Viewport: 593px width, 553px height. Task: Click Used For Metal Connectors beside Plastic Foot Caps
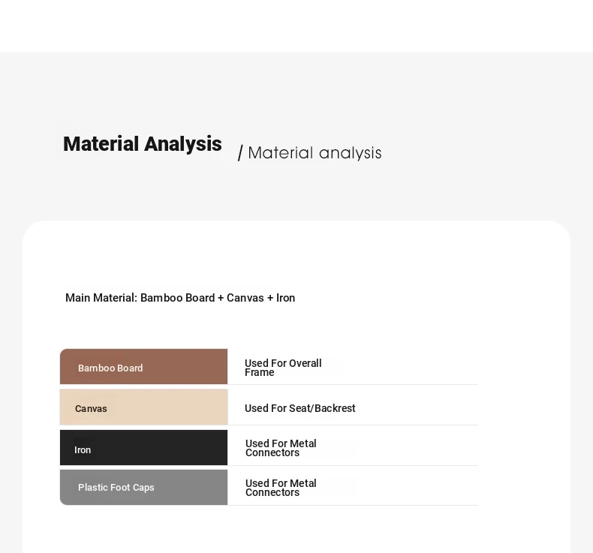281,488
